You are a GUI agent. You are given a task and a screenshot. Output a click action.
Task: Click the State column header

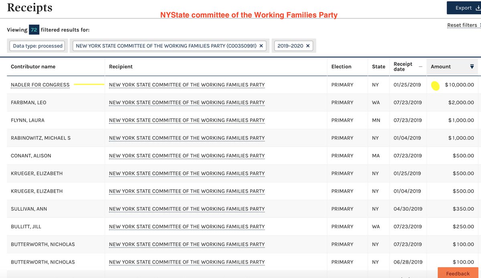point(378,66)
